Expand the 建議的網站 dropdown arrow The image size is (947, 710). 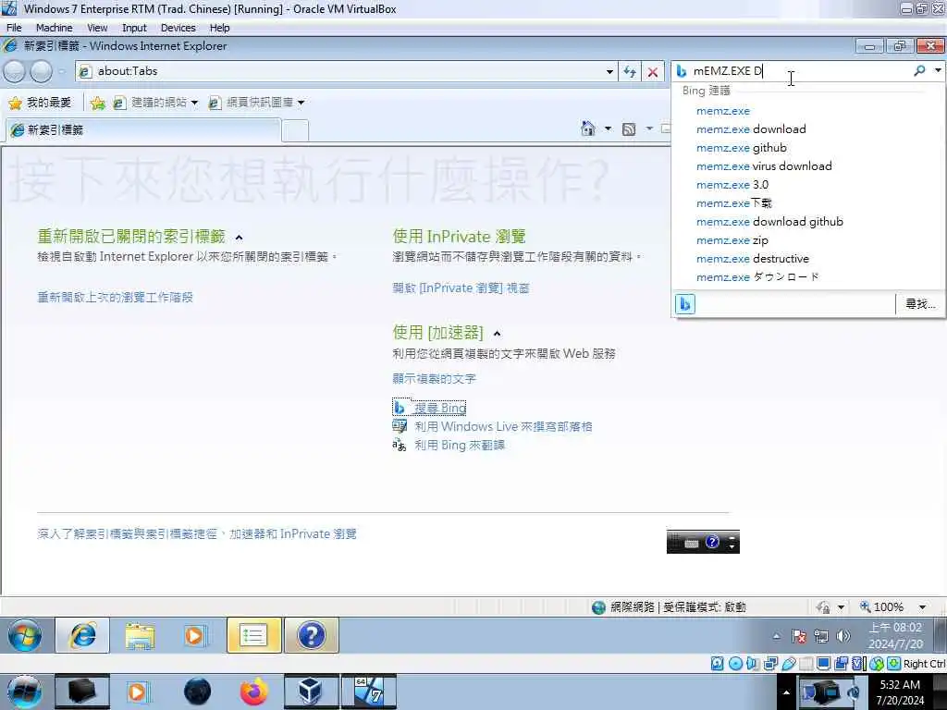coord(194,103)
